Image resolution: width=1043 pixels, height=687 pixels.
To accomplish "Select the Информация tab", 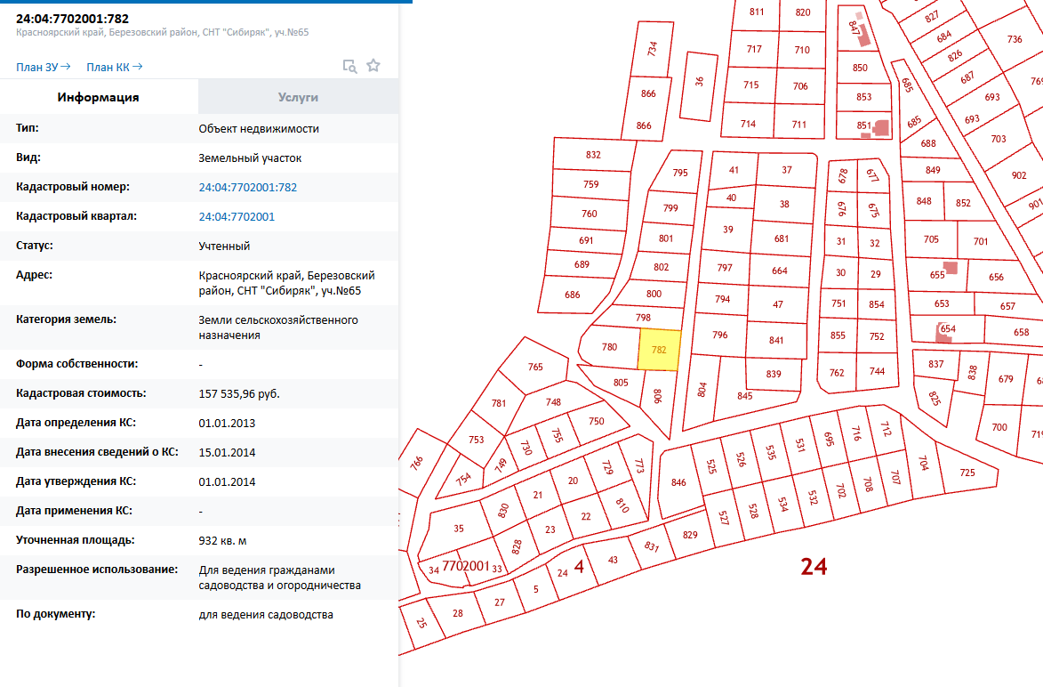I will tap(99, 98).
